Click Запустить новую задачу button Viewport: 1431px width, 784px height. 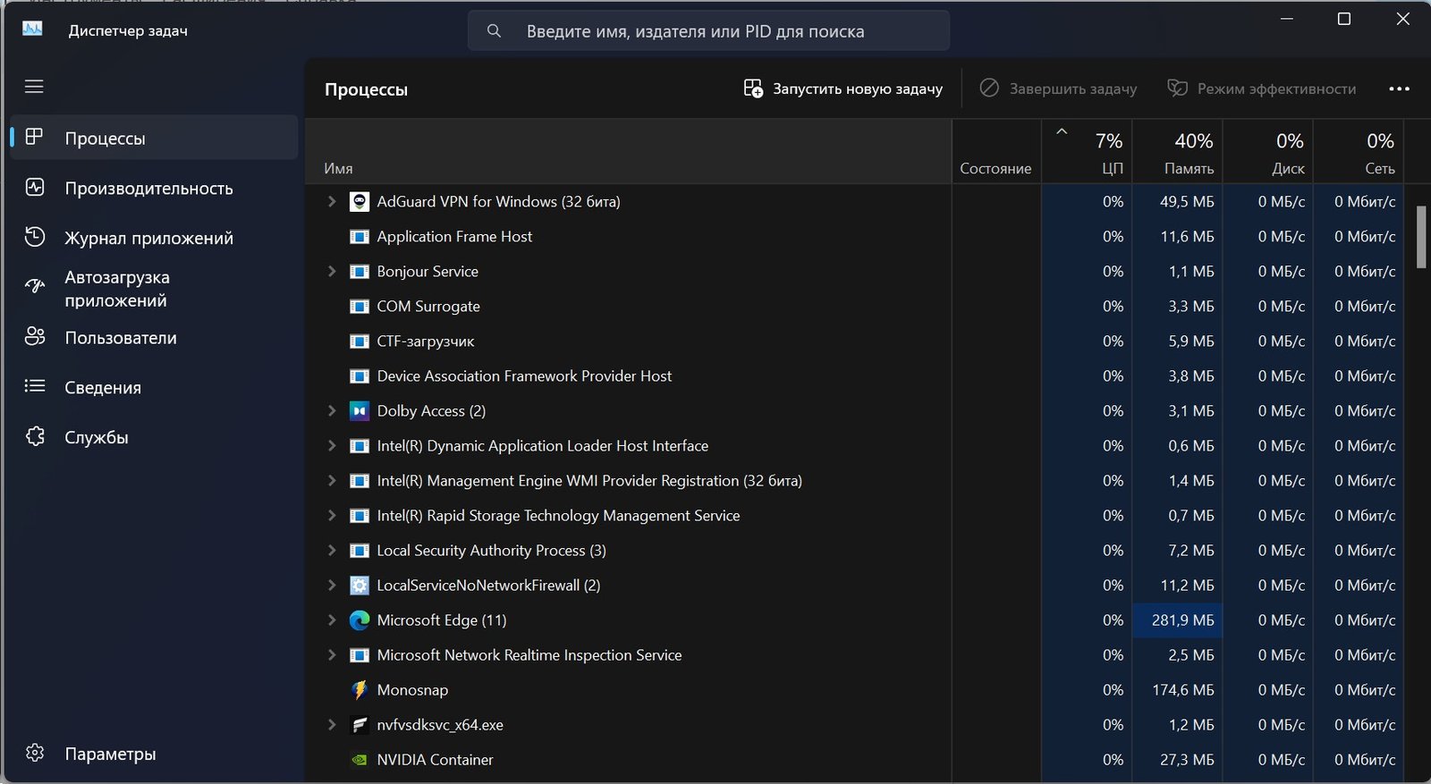[x=843, y=89]
